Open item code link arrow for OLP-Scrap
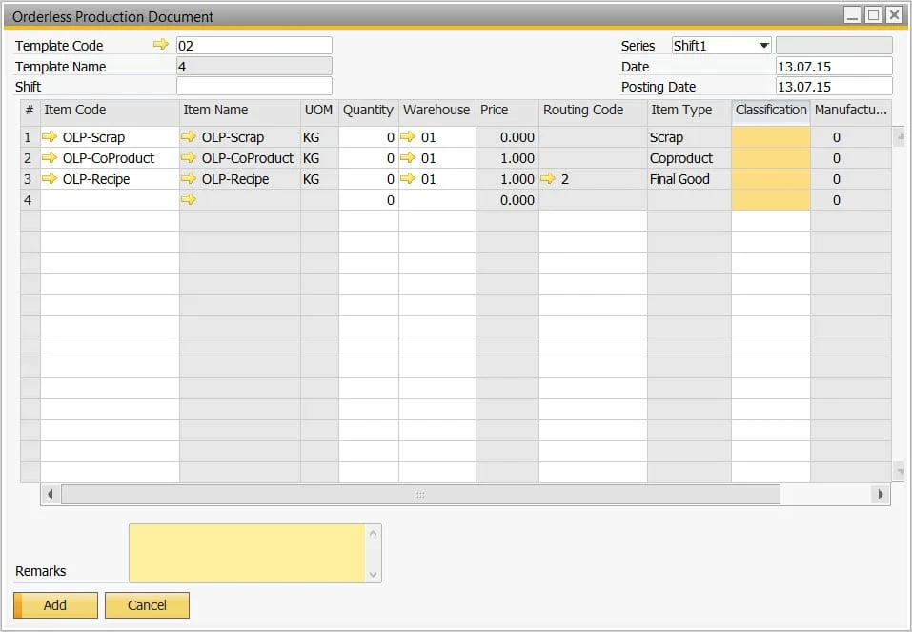Screen dimensions: 912x632 [x=50, y=136]
